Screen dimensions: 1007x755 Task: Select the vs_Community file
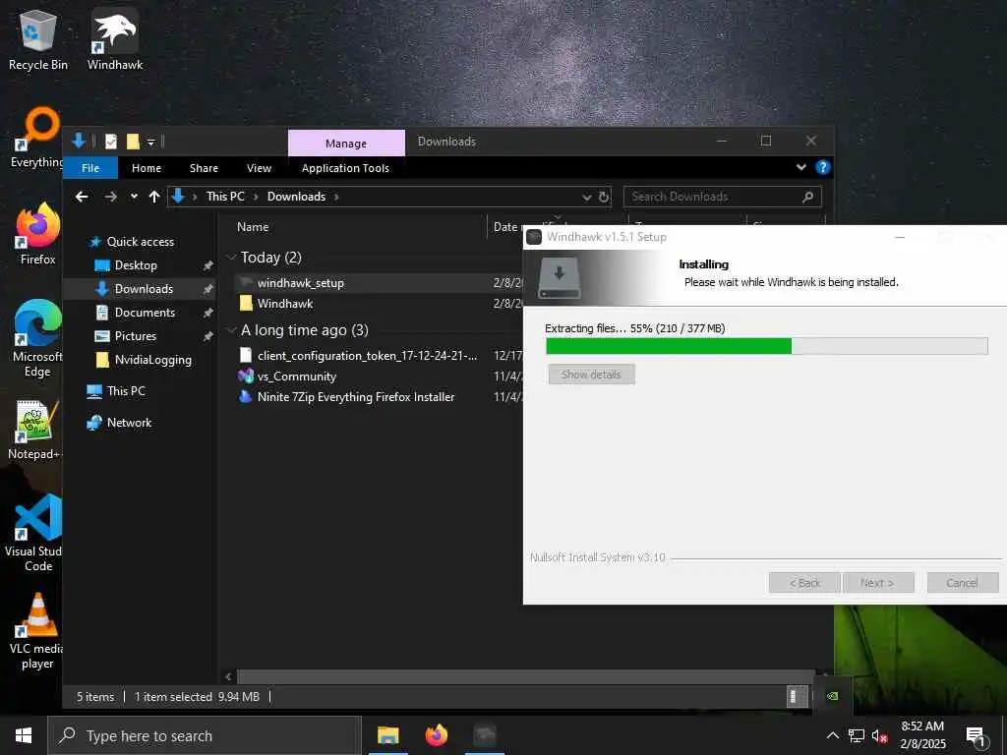[297, 377]
